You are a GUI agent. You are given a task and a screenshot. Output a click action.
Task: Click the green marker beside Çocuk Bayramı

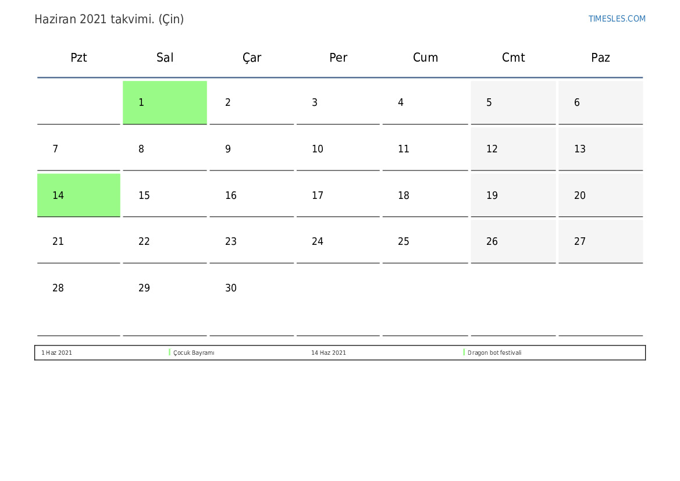click(x=169, y=352)
